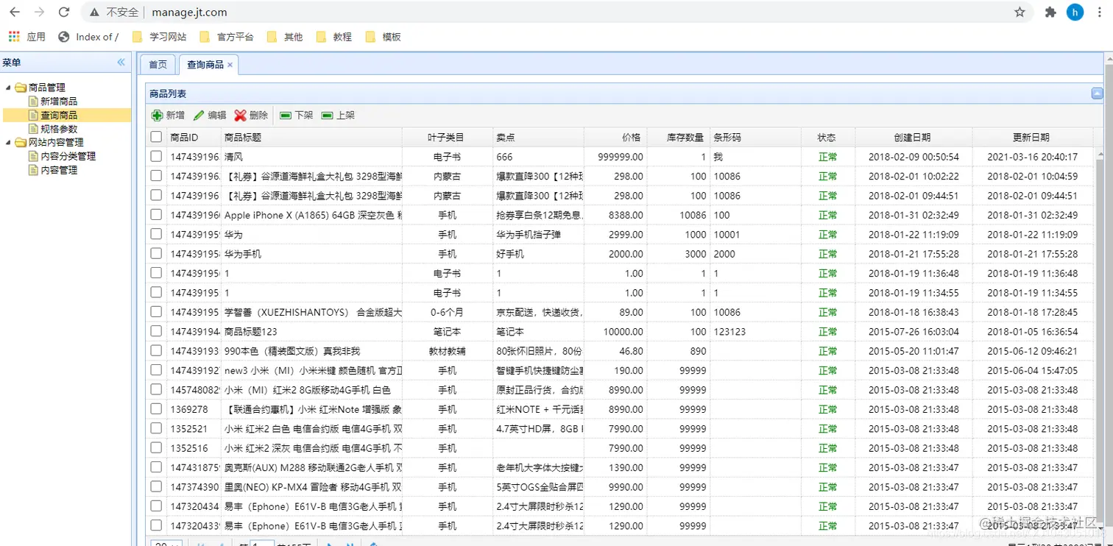Click the 2021-03-16 20:40:17 update date
Image resolution: width=1113 pixels, height=546 pixels.
tap(1032, 157)
